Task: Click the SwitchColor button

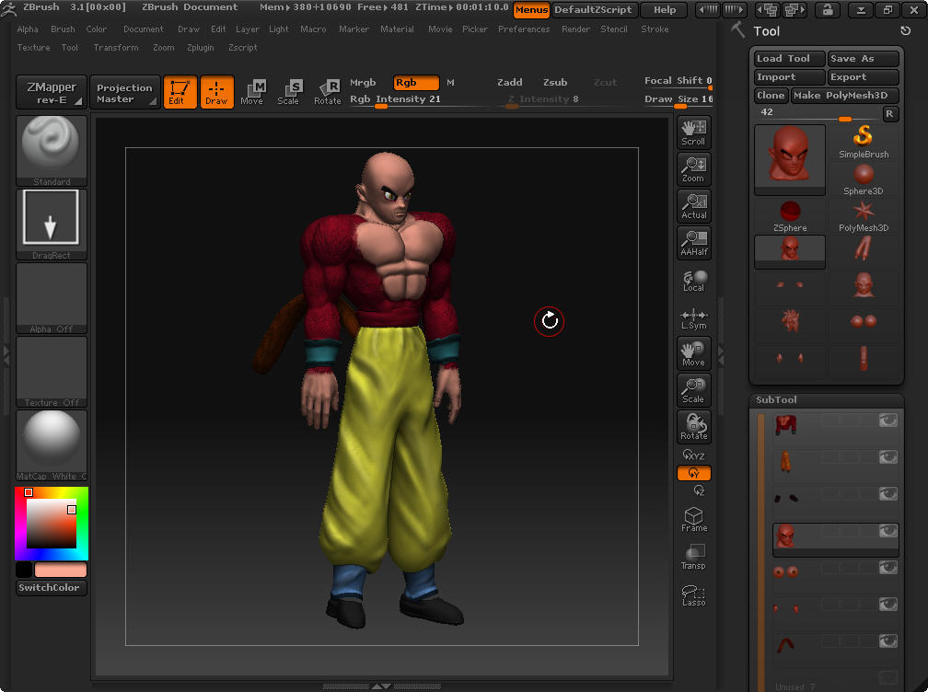Action: 52,587
